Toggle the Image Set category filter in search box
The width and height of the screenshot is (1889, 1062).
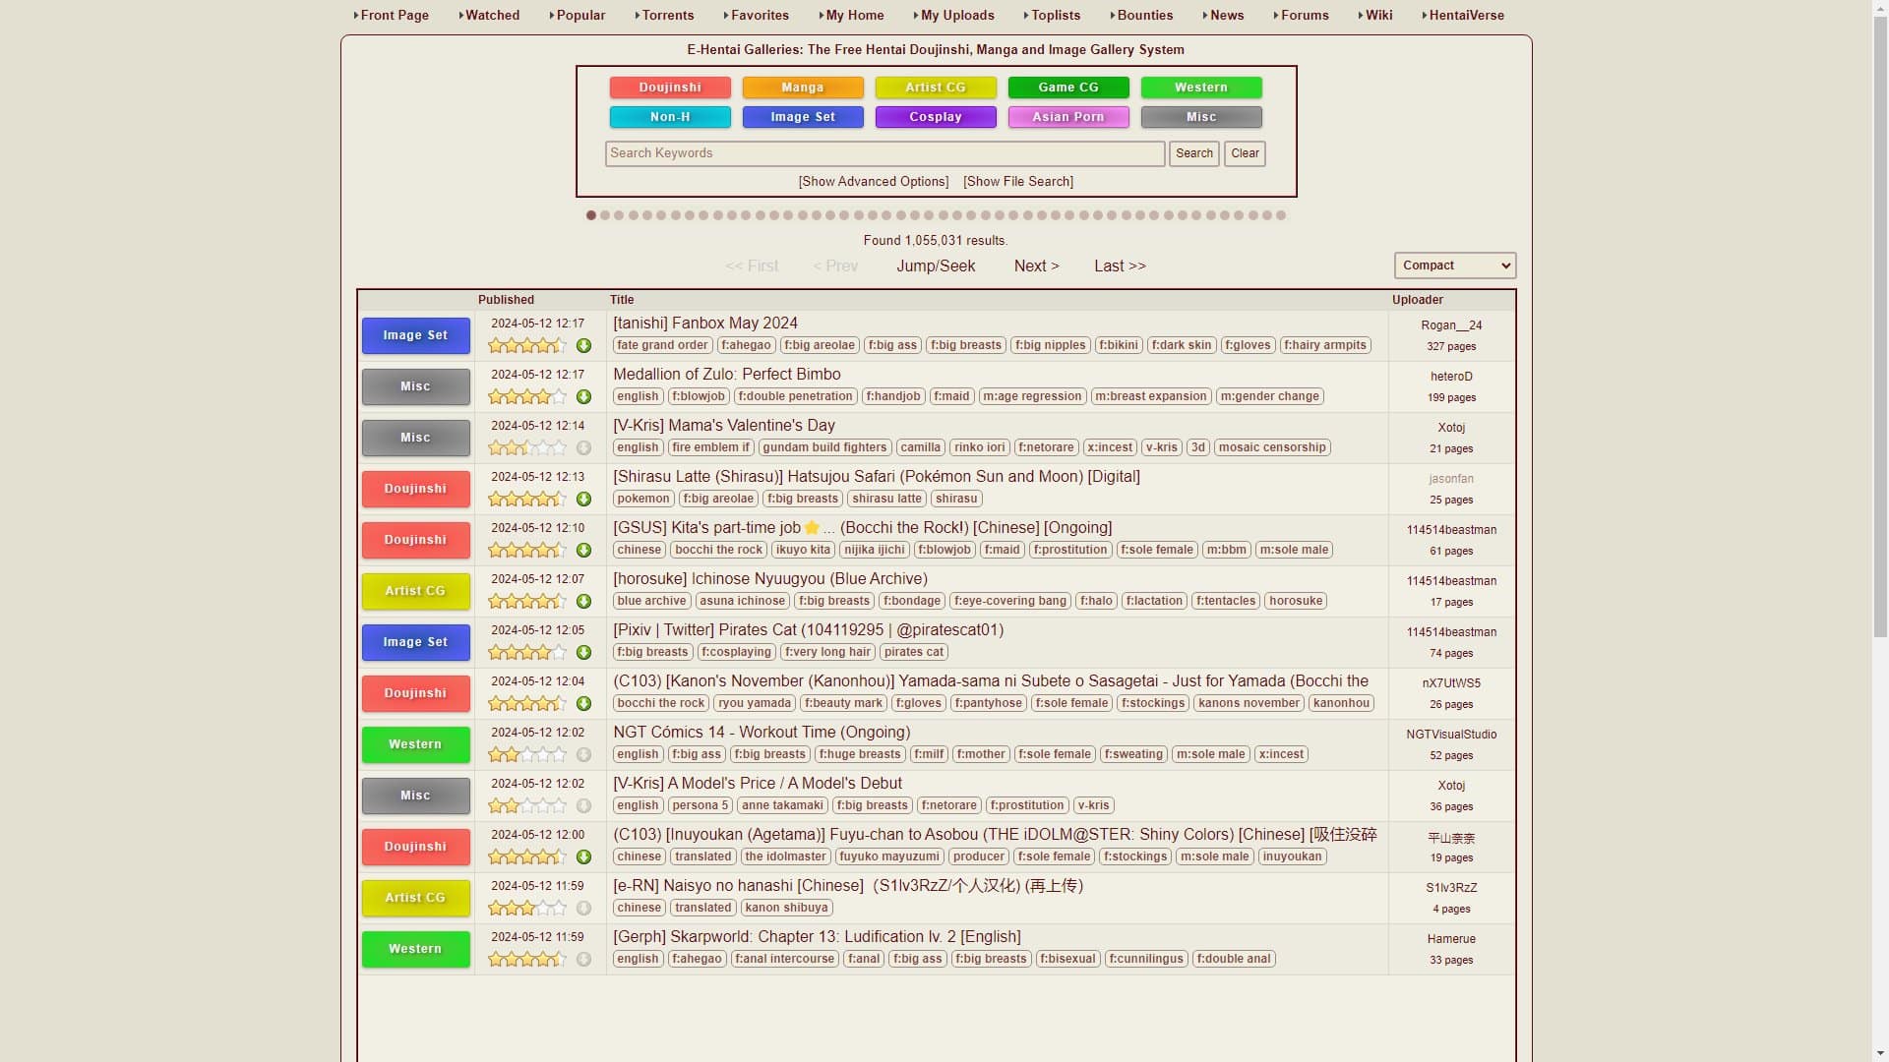[803, 117]
